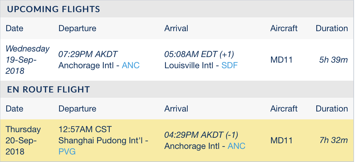
Task: Click MD11 aircraft in en route row
Action: pyautogui.click(x=281, y=140)
